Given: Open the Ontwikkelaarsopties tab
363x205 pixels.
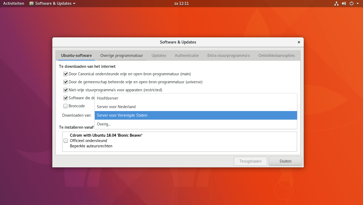Looking at the screenshot, I should (x=277, y=56).
